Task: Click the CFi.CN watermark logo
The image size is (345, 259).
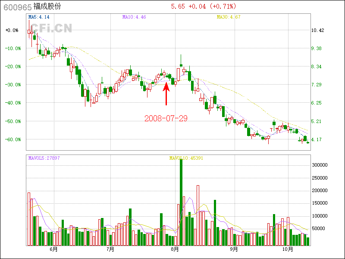Action: 50,28
